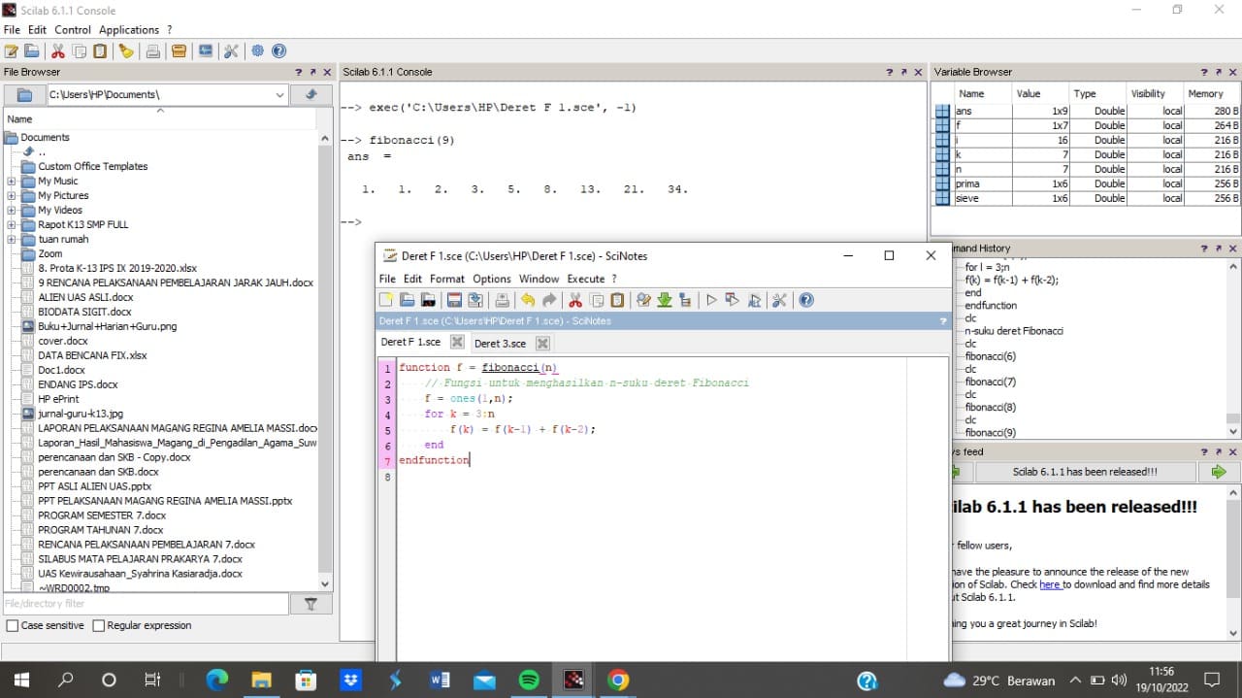Select variable 'prima' row in Variable Browser
Screen dimensions: 1242x698
pyautogui.click(x=1086, y=183)
